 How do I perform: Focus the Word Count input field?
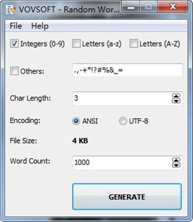click(122, 163)
